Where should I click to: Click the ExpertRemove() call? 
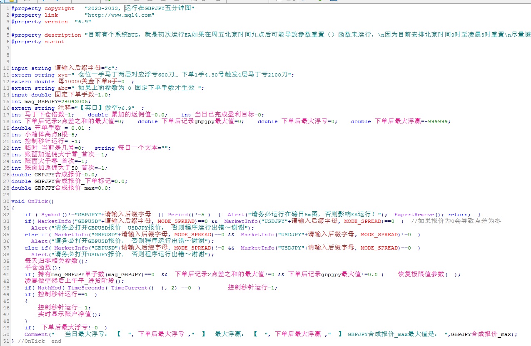click(420, 215)
